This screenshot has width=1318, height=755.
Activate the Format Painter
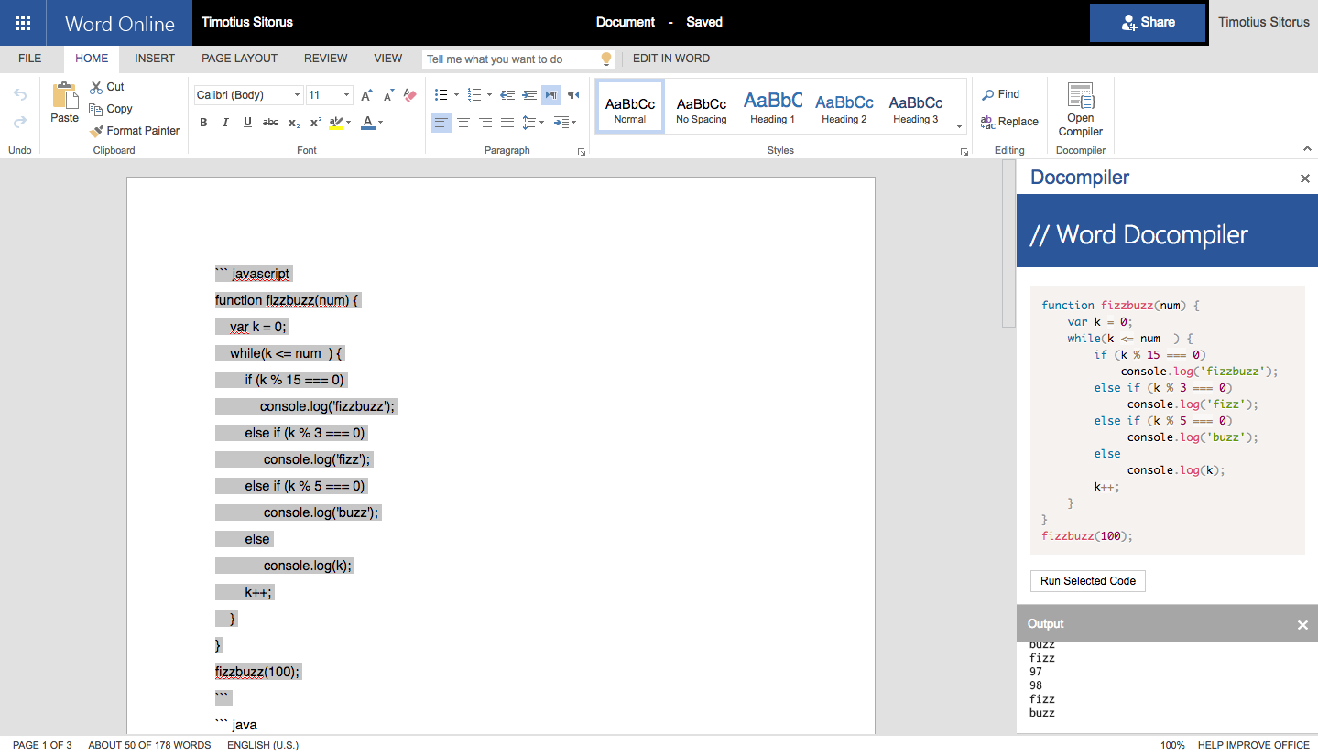(x=135, y=131)
